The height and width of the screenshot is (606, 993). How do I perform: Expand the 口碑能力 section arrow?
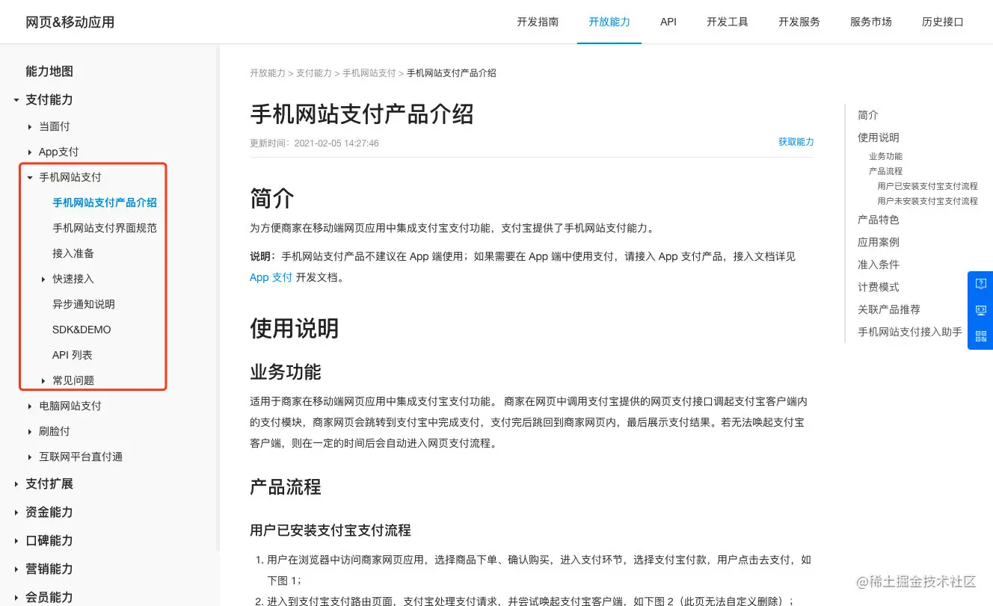click(x=16, y=541)
